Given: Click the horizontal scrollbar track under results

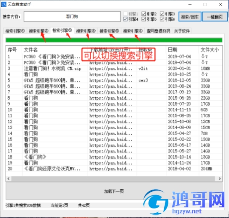Looking at the screenshot, I should click(113, 179).
